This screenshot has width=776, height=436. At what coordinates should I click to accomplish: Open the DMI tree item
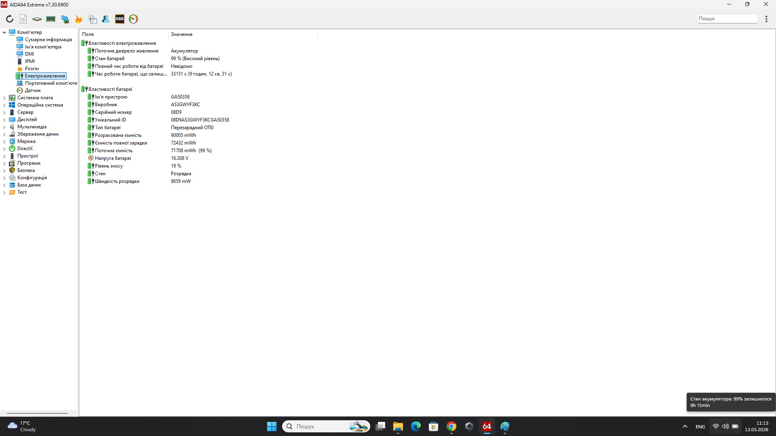(x=29, y=54)
